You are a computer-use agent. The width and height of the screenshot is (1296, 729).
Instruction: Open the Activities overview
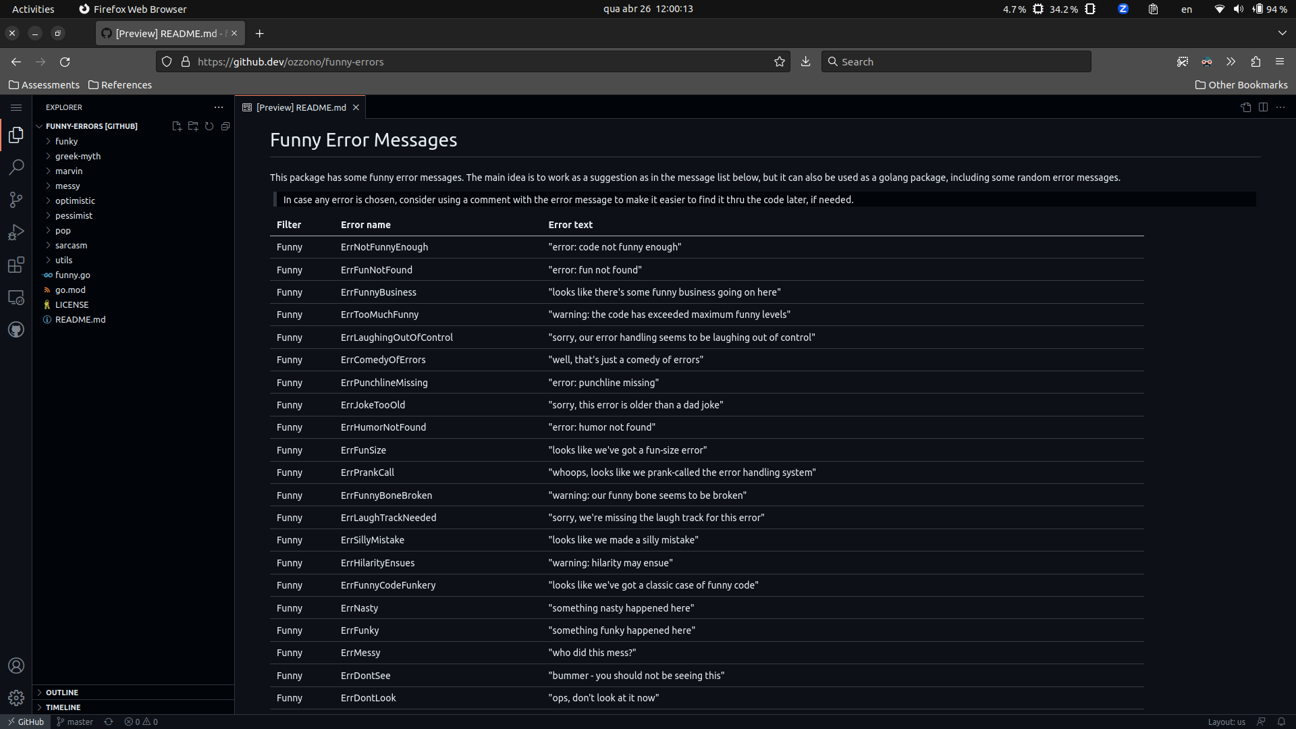tap(33, 9)
